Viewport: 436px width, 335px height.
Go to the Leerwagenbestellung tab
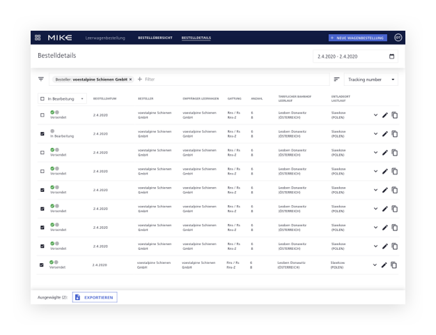click(104, 38)
